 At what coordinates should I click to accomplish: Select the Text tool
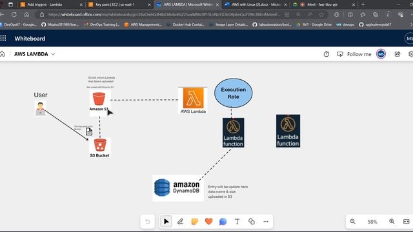coord(237,222)
